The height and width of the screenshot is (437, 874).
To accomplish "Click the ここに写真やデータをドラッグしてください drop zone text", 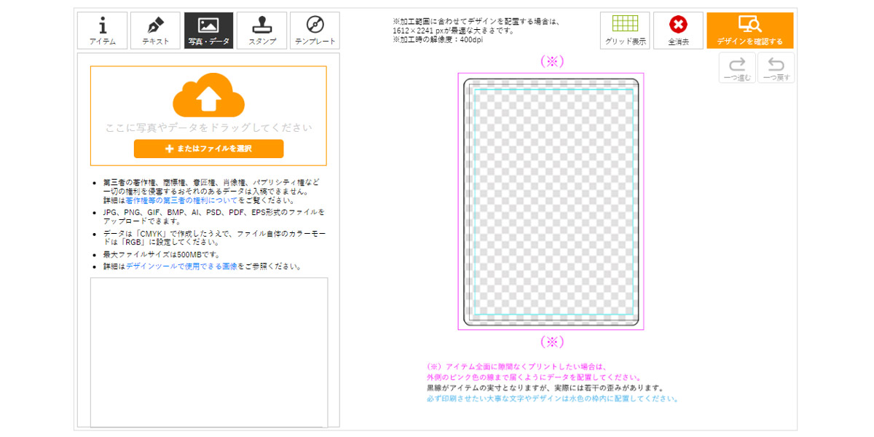I will coord(208,127).
